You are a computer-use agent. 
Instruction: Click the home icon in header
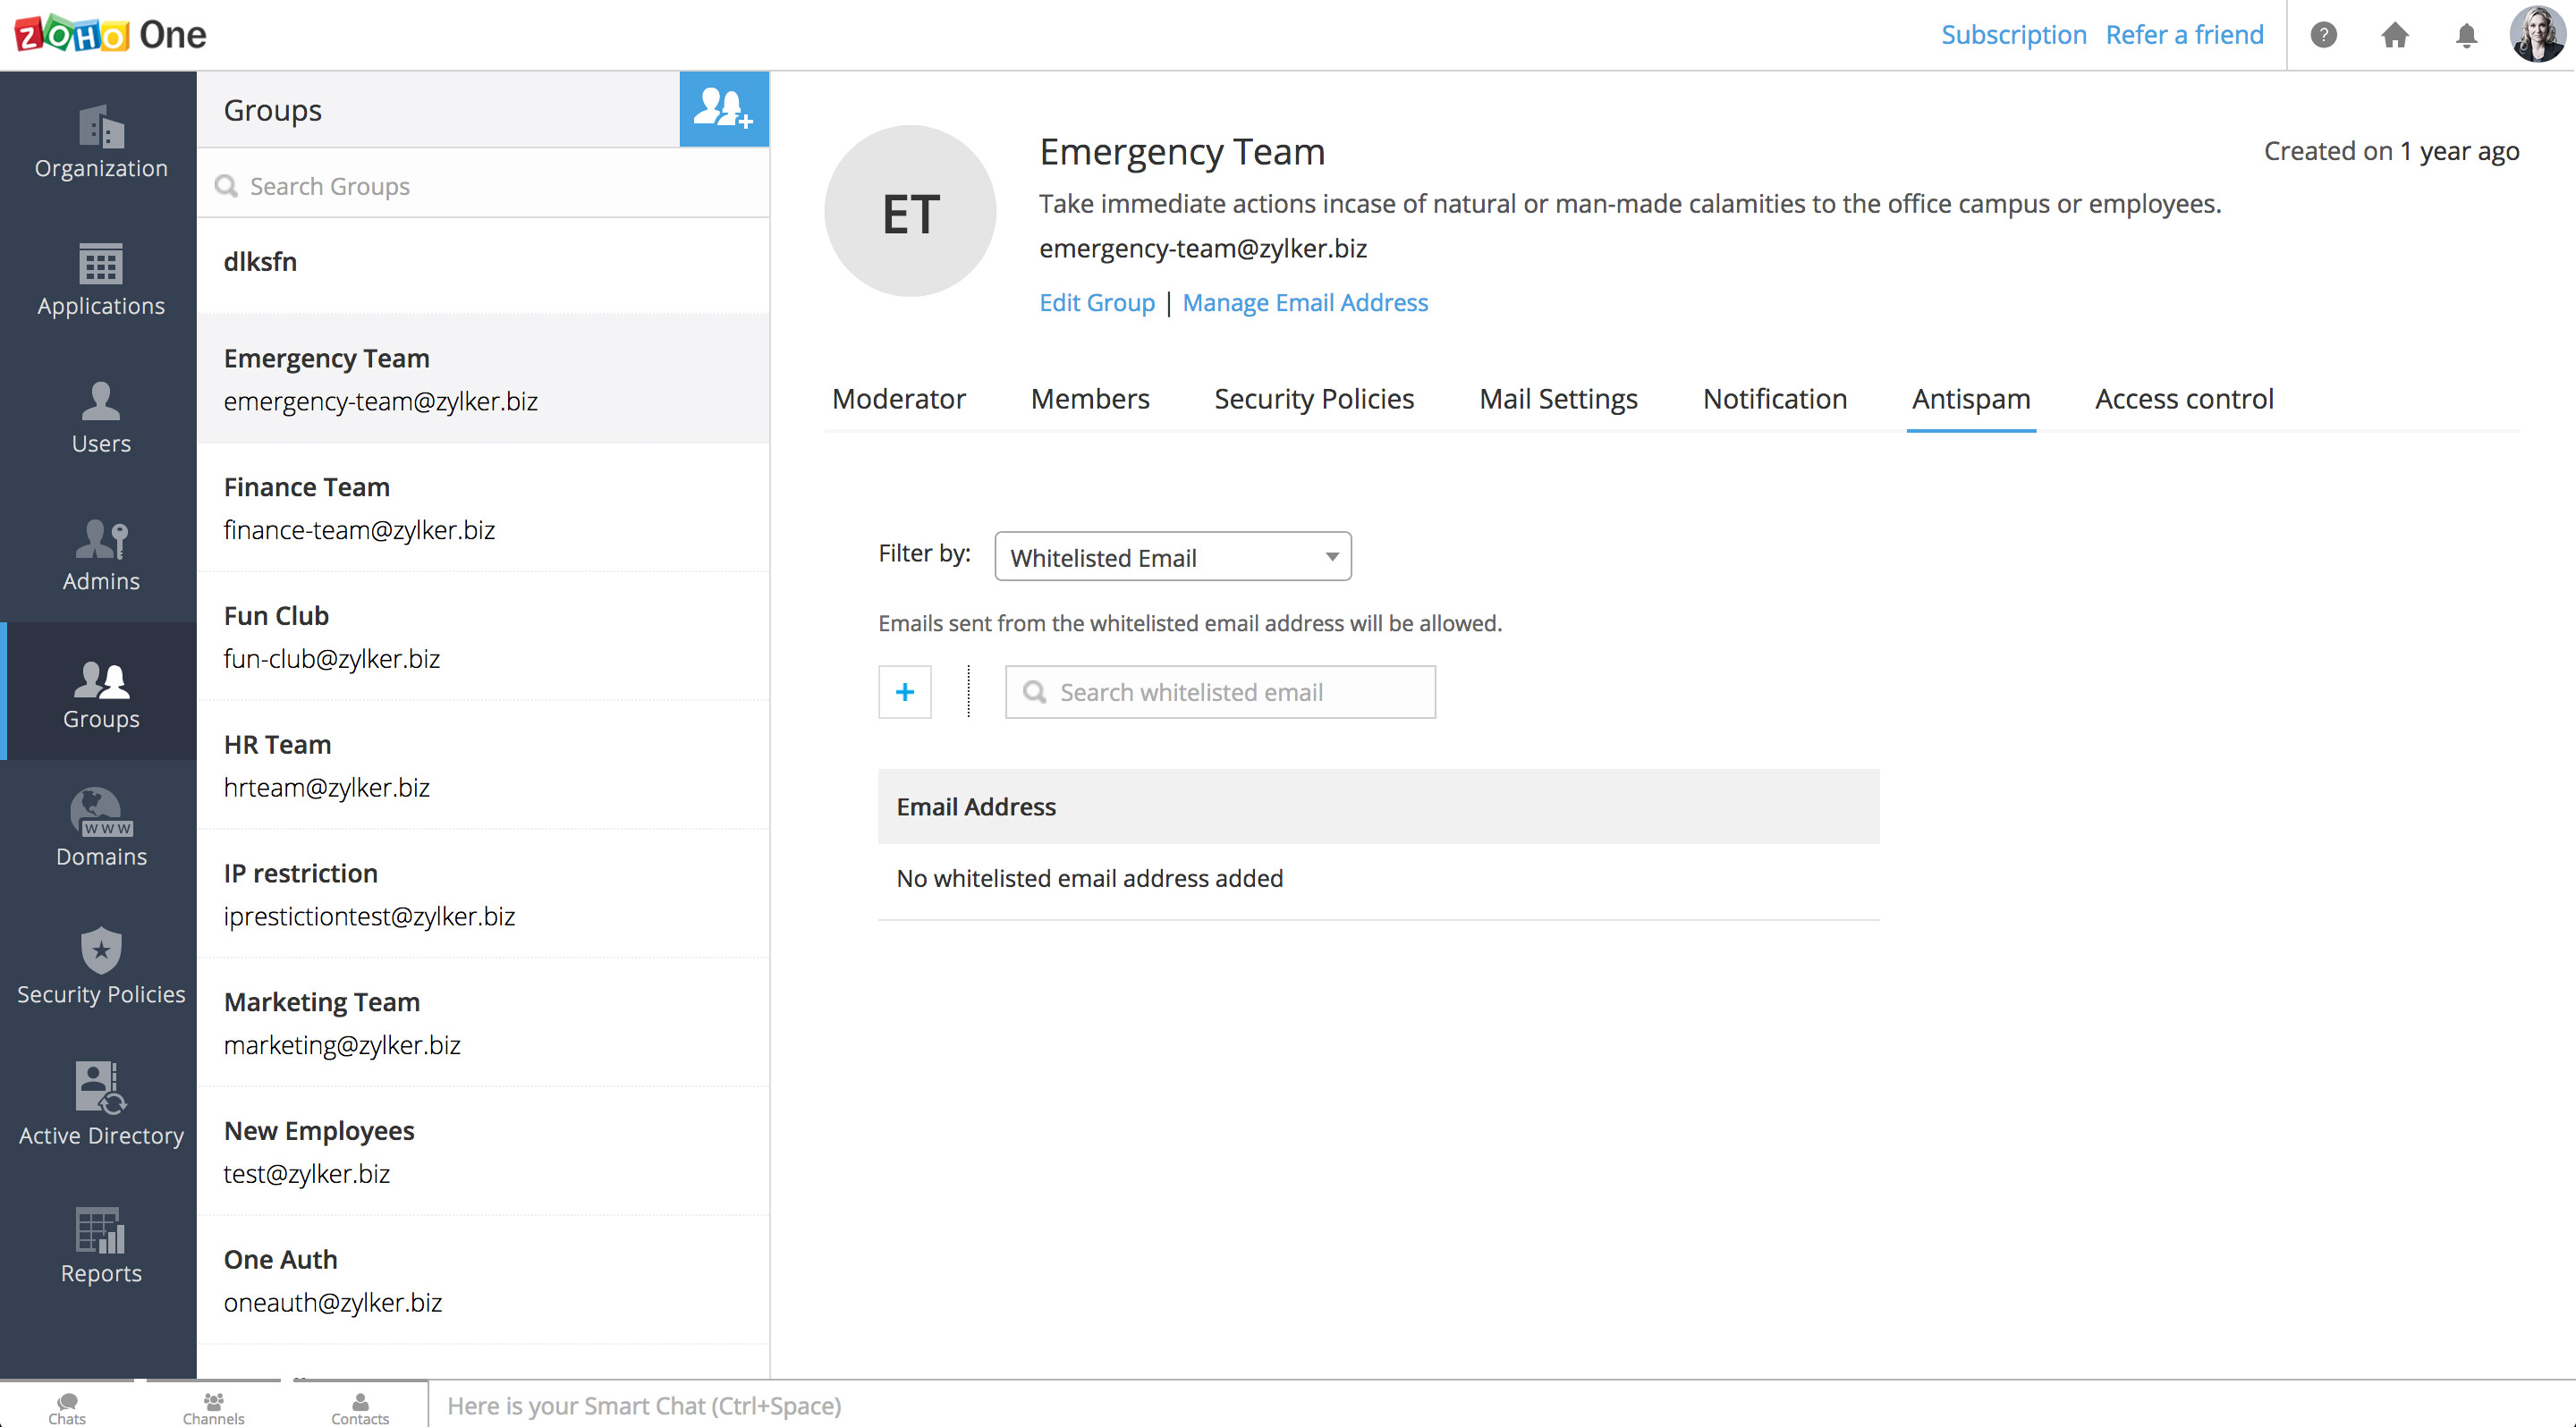coord(2394,35)
